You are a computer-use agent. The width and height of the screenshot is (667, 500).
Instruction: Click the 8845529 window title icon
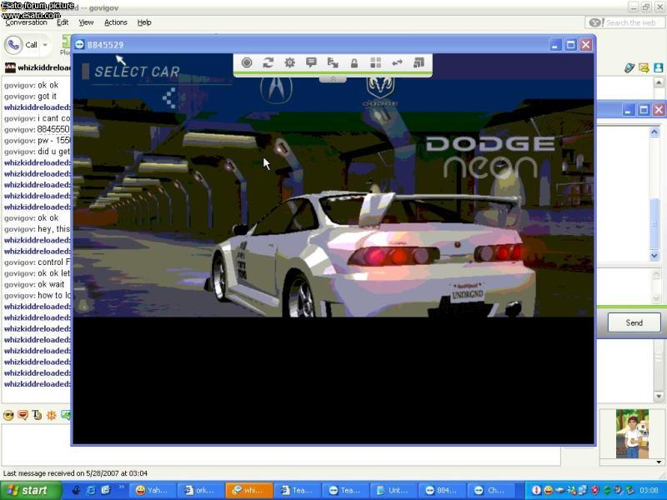(79, 45)
